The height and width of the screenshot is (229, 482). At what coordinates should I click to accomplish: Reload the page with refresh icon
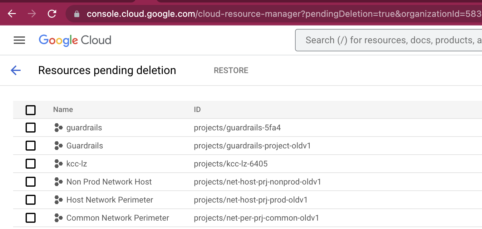[52, 14]
